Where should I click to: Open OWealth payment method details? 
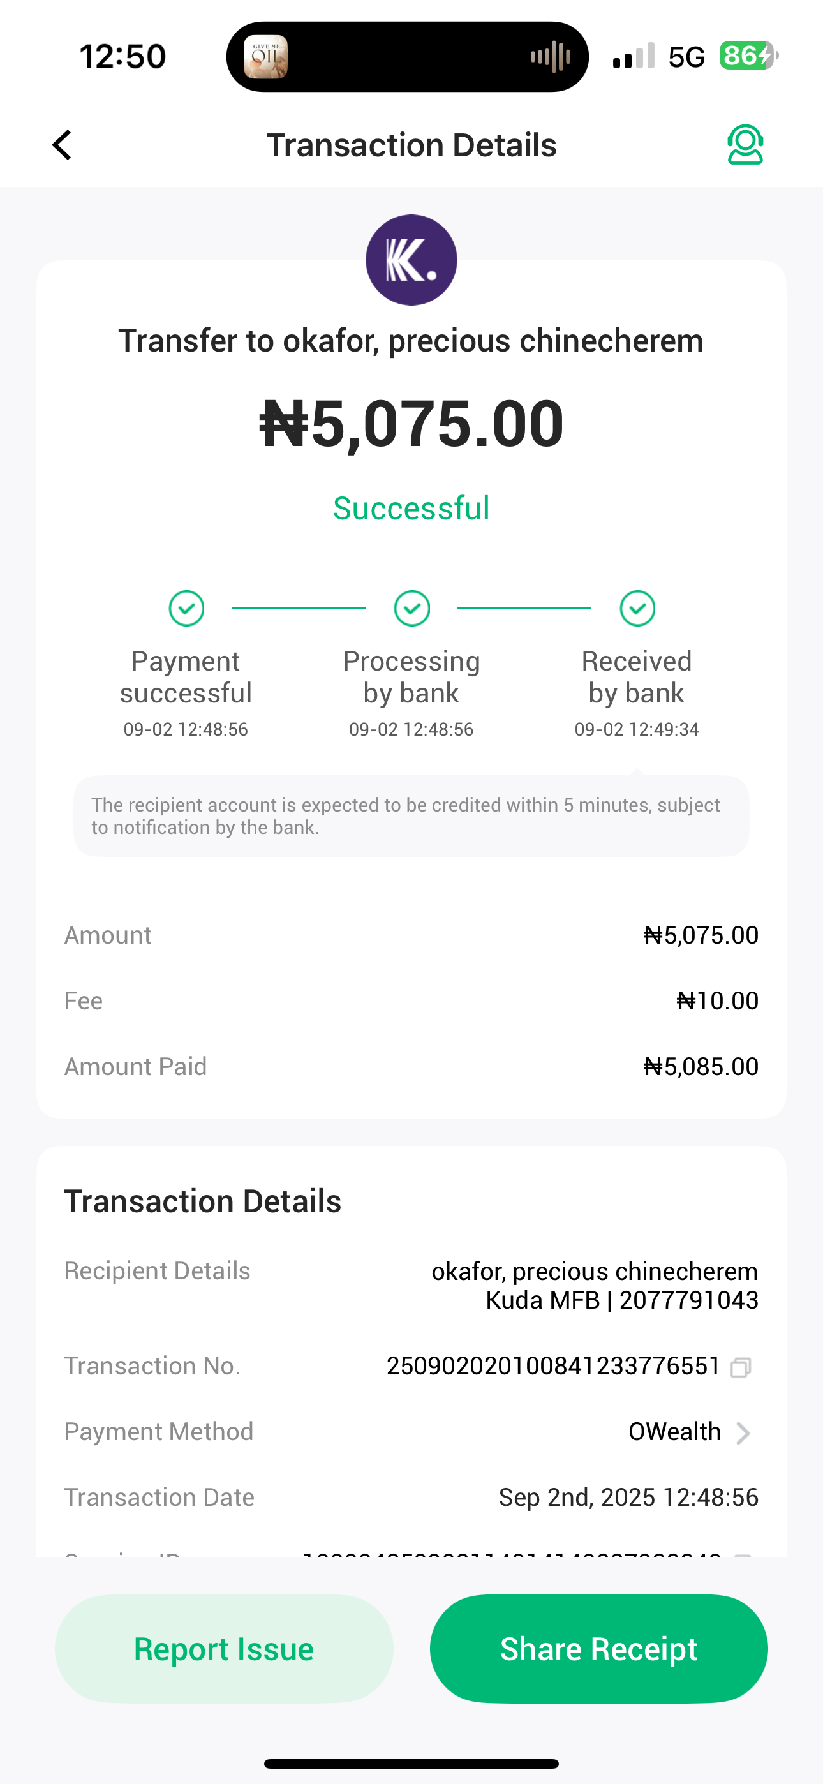[x=674, y=1432]
